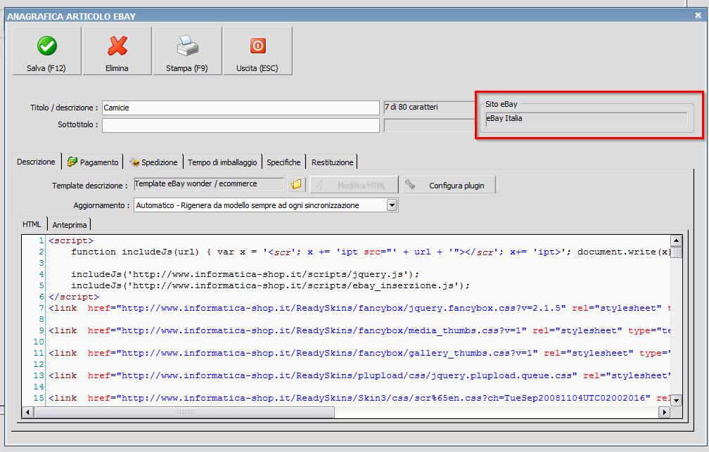
Task: Click the Modifica HTML button
Action: [354, 186]
